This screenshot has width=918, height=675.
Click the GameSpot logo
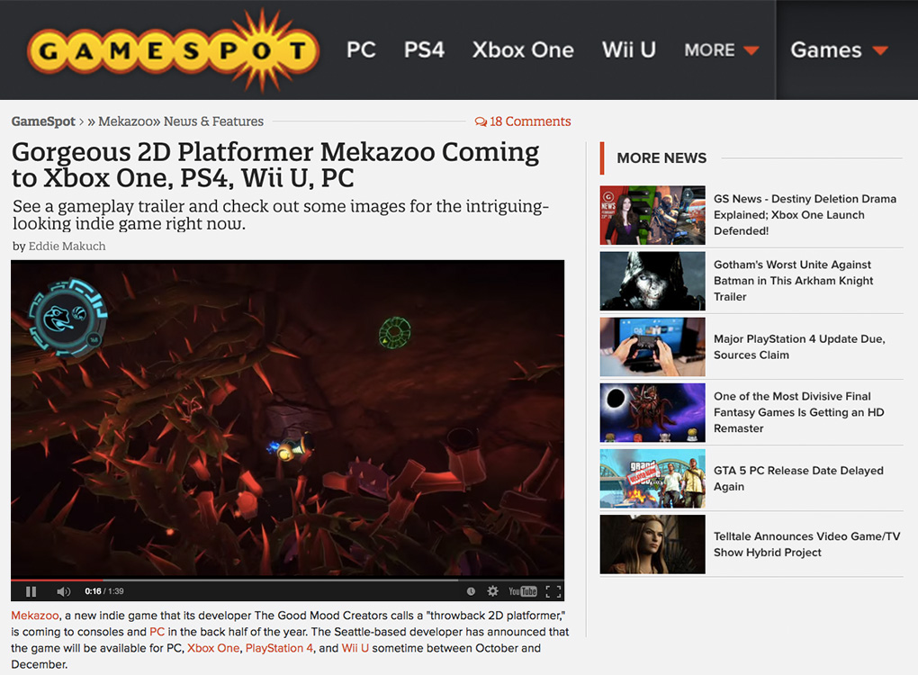pos(174,51)
